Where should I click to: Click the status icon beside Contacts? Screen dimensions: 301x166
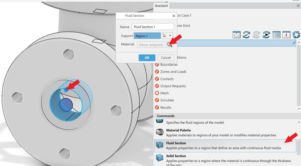[157, 79]
